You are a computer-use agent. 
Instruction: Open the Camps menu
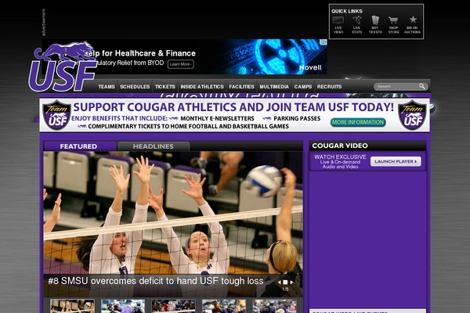point(303,87)
